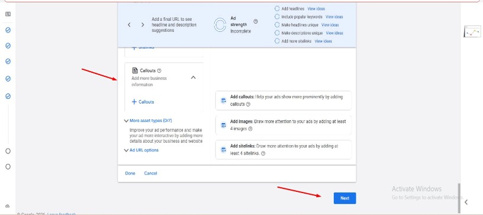The width and height of the screenshot is (483, 215).
Task: Click the Add sitelinks suggestion card icon
Action: point(224,150)
